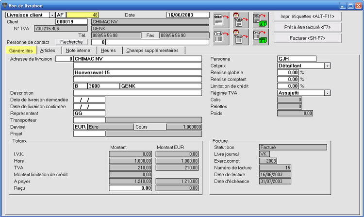Click the Tél. value 089/56 56 98

tap(116, 35)
